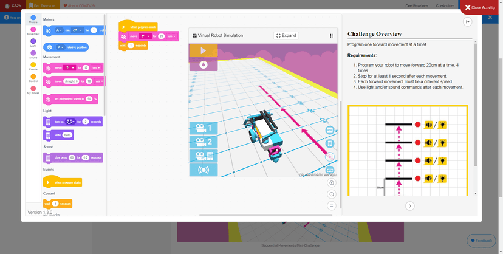Screen dimensions: 503x254
Task: Open About COVID-19 link
Action: (79, 6)
